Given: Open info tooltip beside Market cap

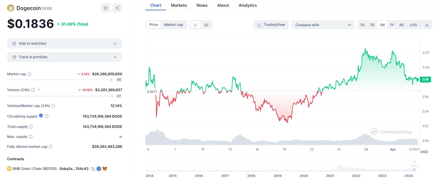Looking at the screenshot, I should [x=29, y=74].
